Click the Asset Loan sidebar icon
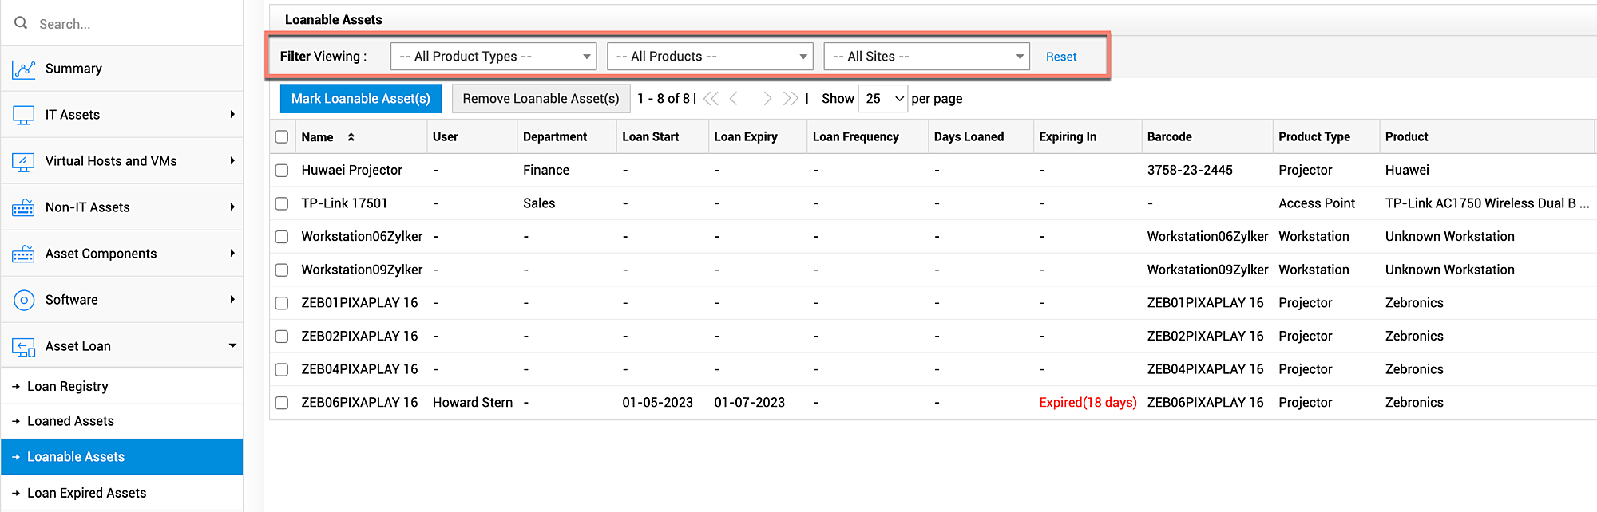Viewport: 1597px width, 512px height. click(23, 347)
